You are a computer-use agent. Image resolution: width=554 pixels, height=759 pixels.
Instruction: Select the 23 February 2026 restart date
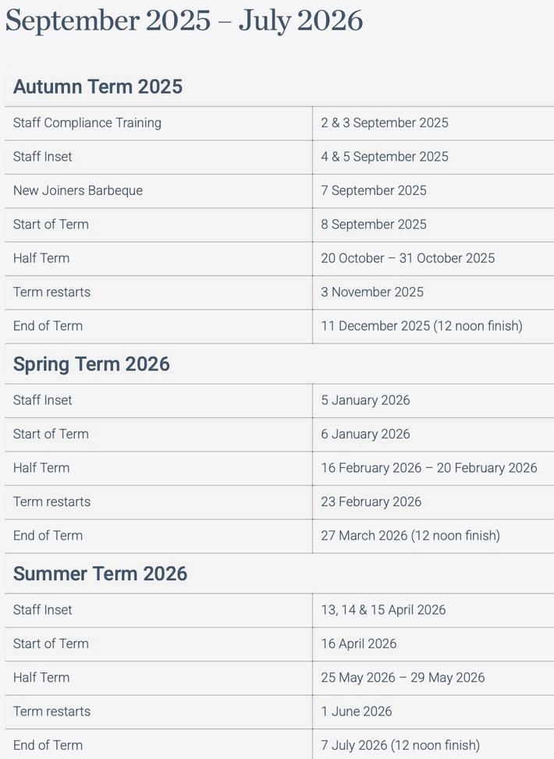[x=371, y=502]
